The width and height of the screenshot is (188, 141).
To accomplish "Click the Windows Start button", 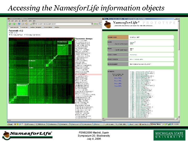I will coord(10,124).
